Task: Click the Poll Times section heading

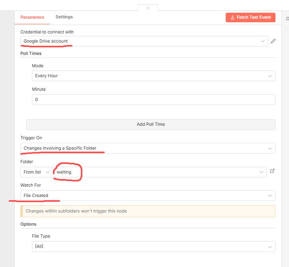Action: pyautogui.click(x=31, y=53)
